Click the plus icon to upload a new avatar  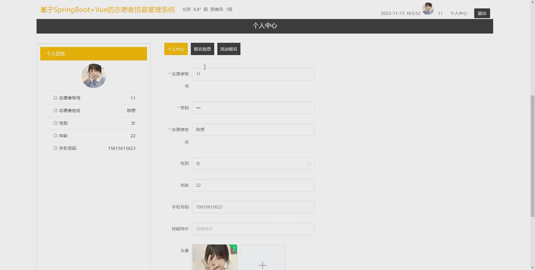click(262, 265)
